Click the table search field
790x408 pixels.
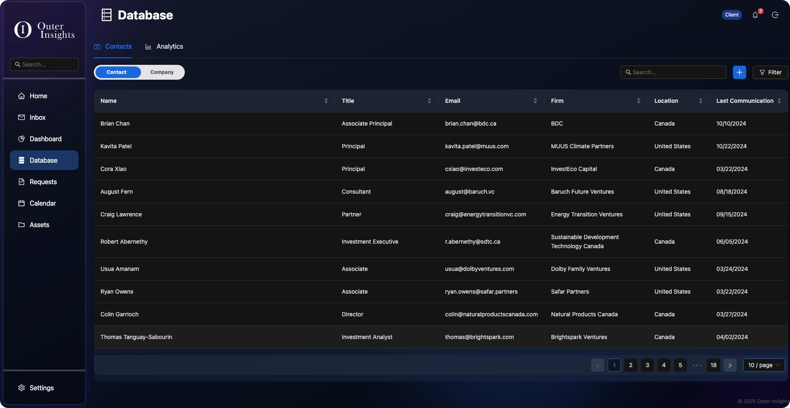673,72
